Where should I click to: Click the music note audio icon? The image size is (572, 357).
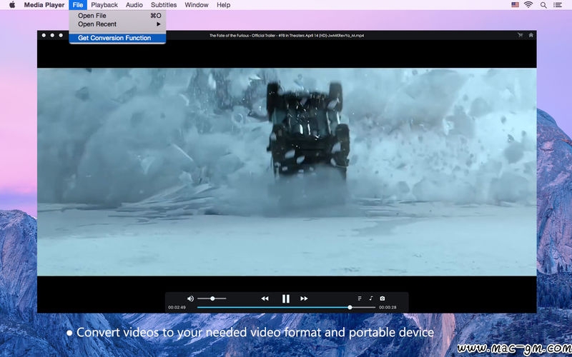tap(371, 298)
